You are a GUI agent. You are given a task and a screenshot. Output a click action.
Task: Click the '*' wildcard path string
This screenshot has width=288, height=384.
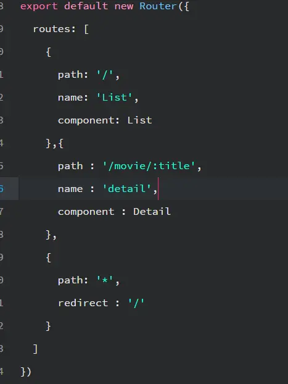(105, 280)
